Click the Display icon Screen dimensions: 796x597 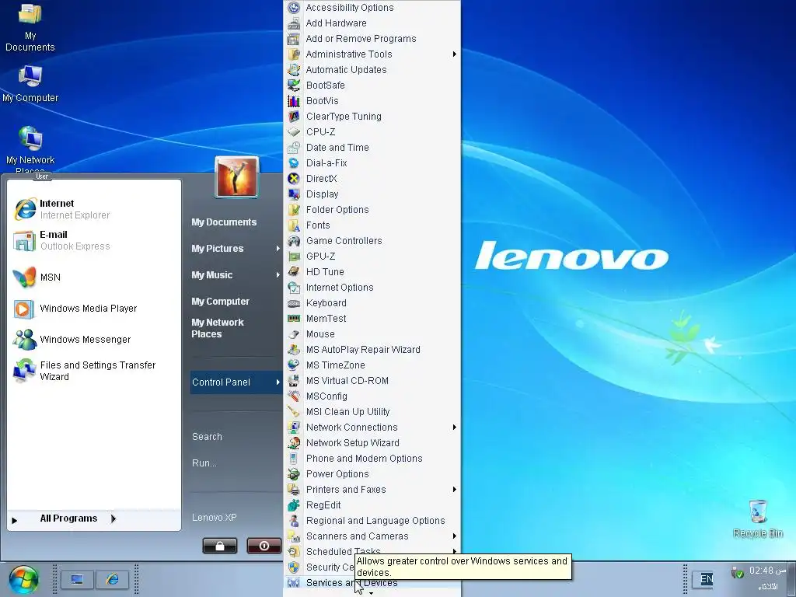[293, 194]
